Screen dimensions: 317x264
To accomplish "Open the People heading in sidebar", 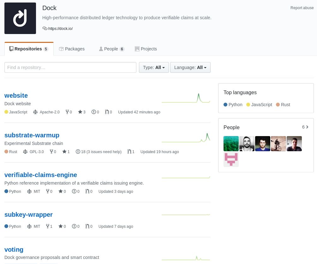I will (x=231, y=128).
